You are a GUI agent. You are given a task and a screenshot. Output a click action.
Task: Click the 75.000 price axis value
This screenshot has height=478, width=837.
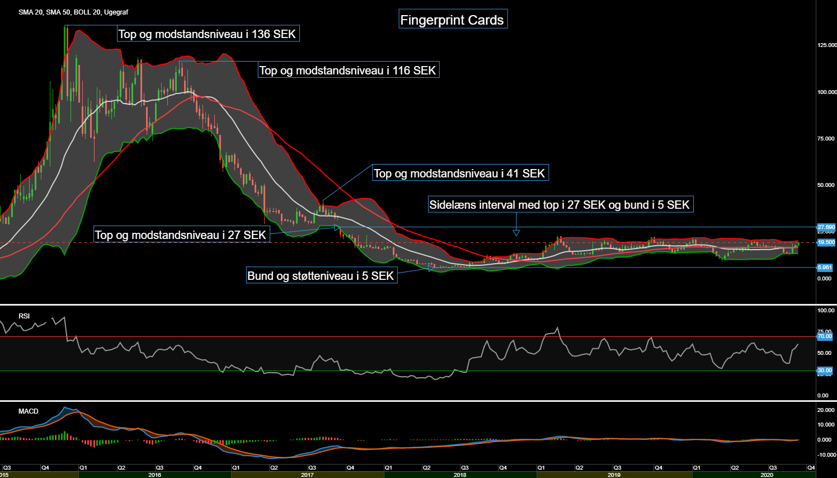(x=826, y=138)
